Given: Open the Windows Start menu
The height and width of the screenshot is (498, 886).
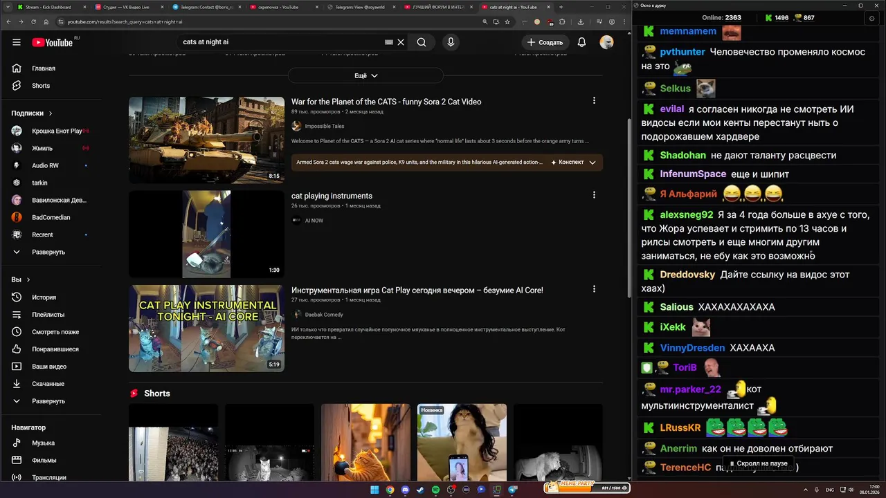Looking at the screenshot, I should click(374, 490).
